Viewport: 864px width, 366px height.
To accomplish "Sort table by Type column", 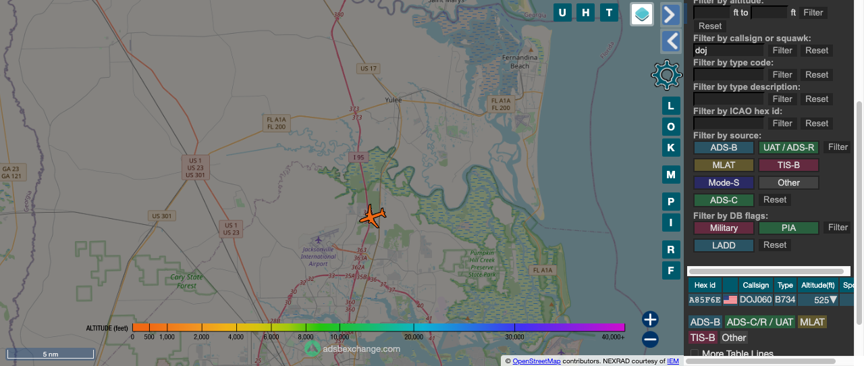I will point(784,285).
